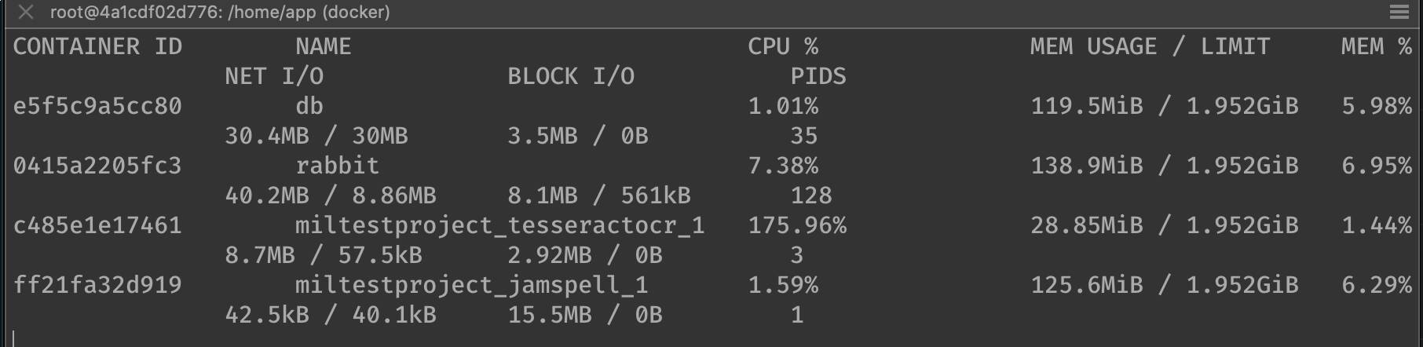Close the root@4a1cdf02d776 terminal tab
Viewport: 1423px width, 347px height.
point(26,13)
